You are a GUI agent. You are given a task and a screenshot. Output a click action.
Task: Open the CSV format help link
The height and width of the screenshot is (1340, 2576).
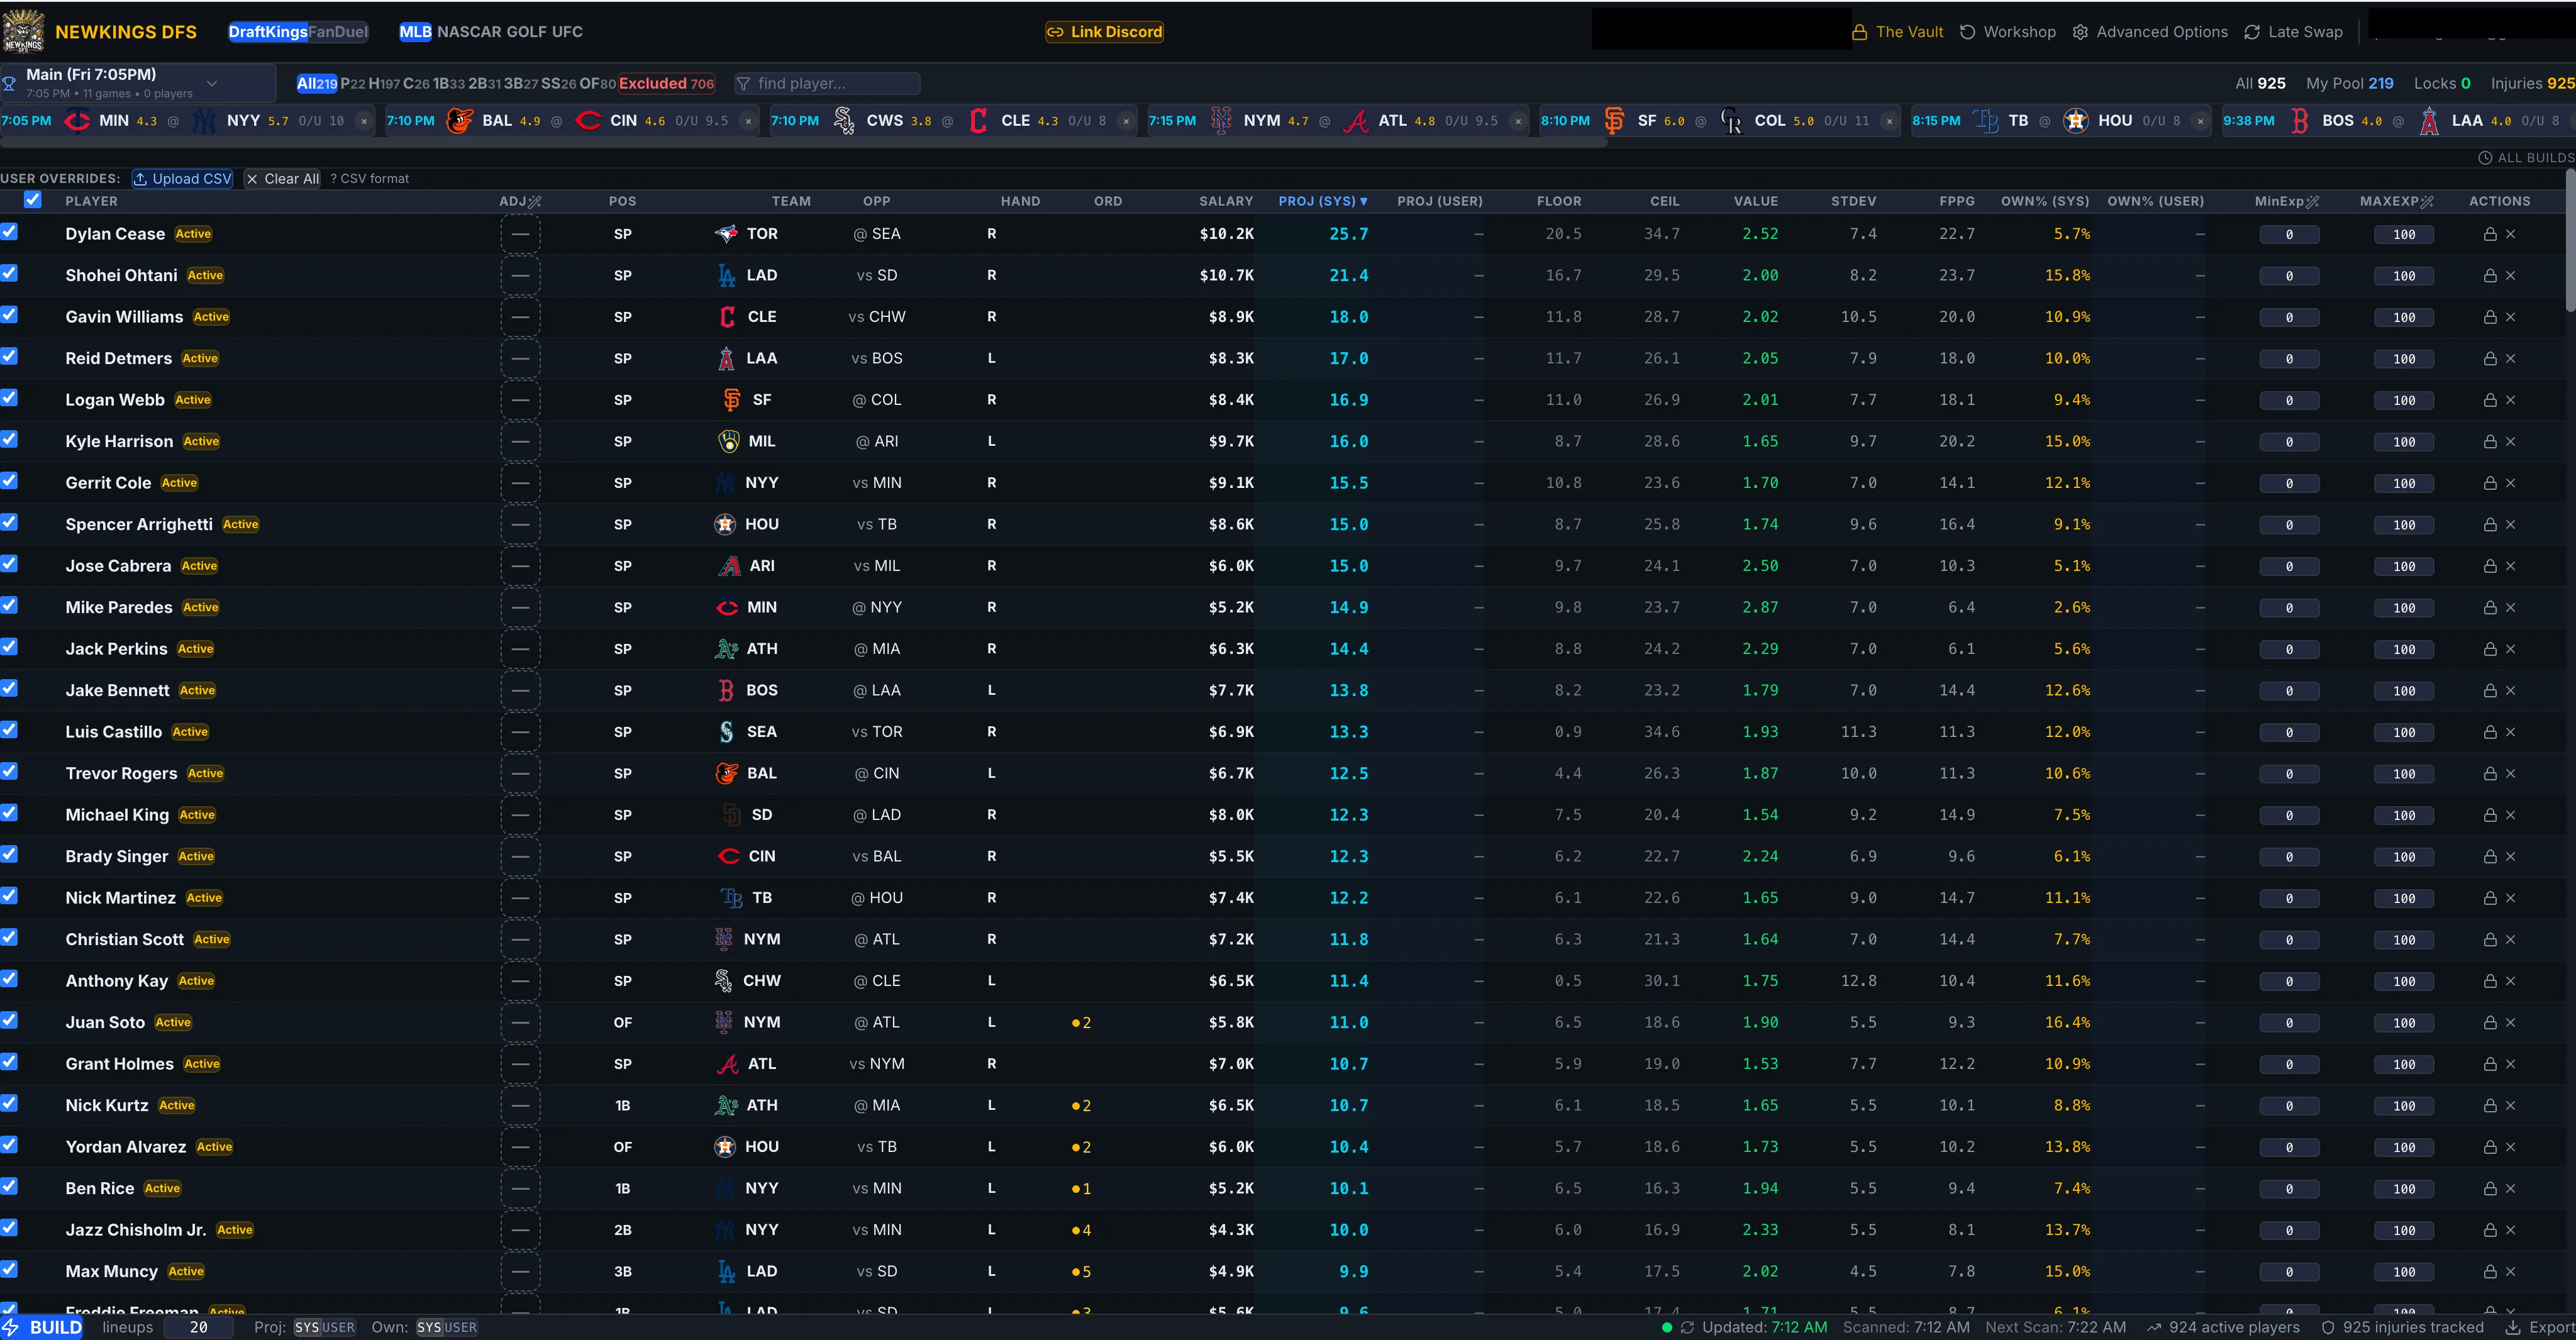(370, 179)
